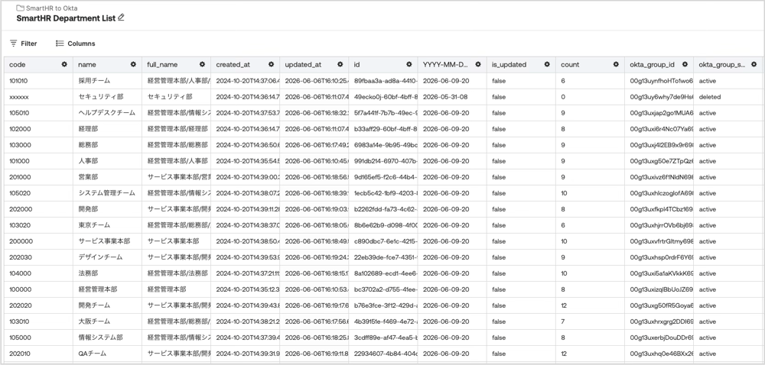Select name cell 大阪チーム
Screen dimensions: 765x365
107,321
